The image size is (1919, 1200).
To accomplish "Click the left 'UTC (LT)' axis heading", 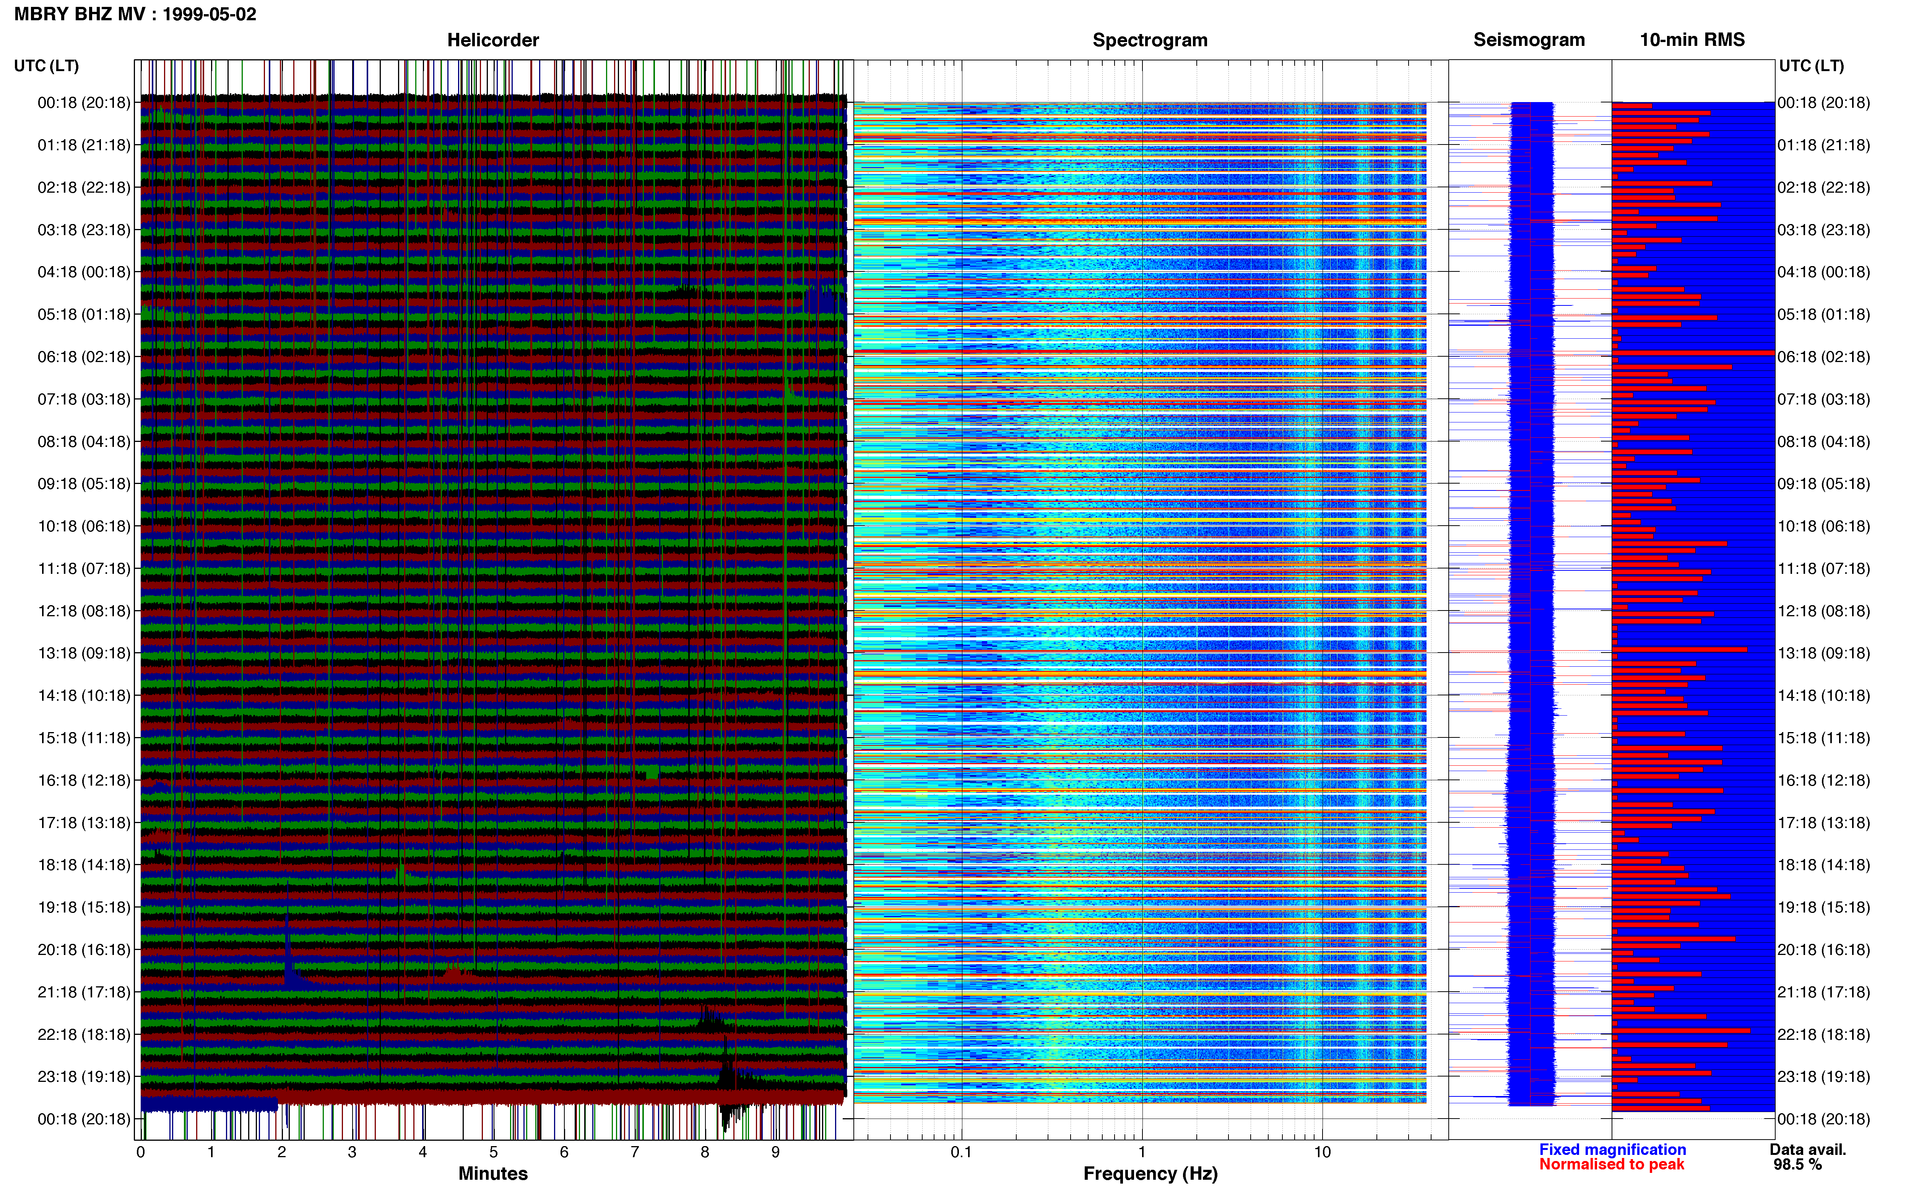I will click(46, 66).
